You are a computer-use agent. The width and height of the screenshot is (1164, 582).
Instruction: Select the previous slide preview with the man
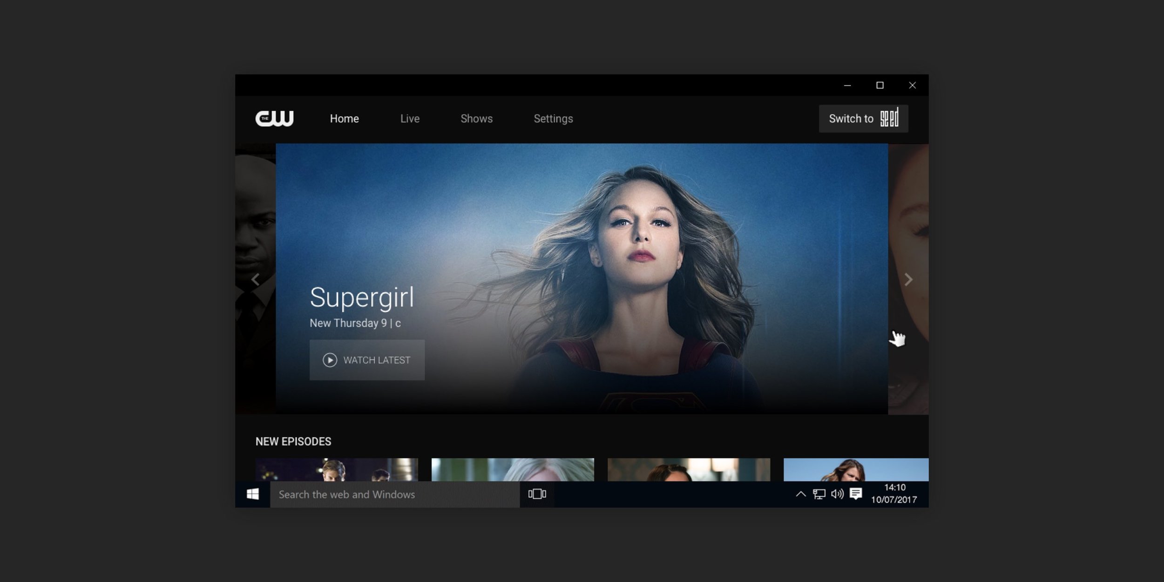(255, 279)
